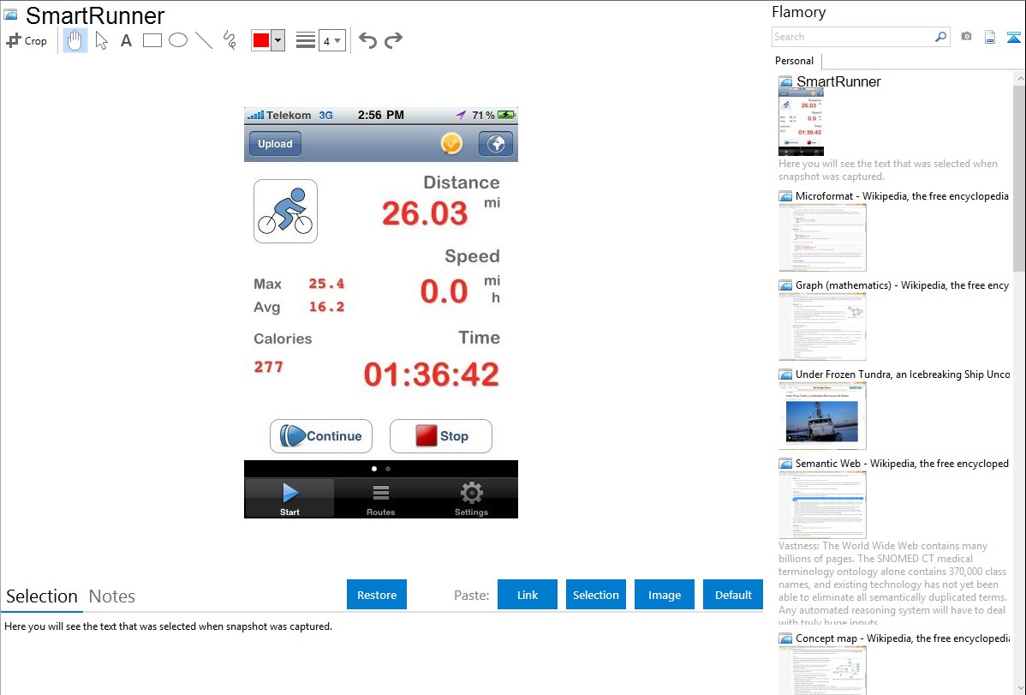The image size is (1026, 695).
Task: Click the Continue button
Action: click(321, 435)
